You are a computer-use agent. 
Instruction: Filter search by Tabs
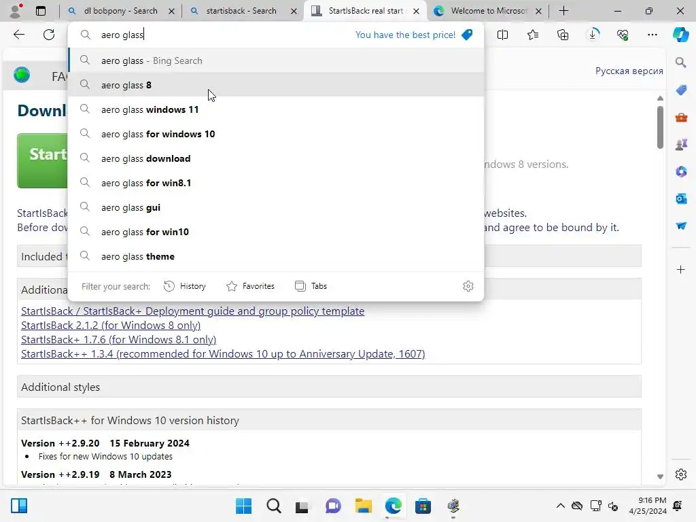point(311,286)
